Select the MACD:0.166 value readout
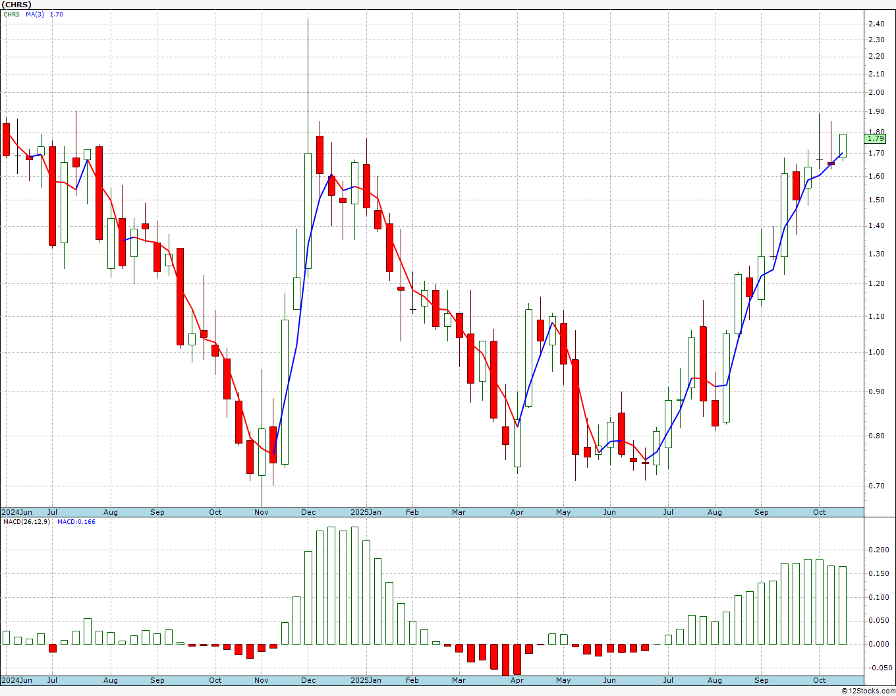 76,522
